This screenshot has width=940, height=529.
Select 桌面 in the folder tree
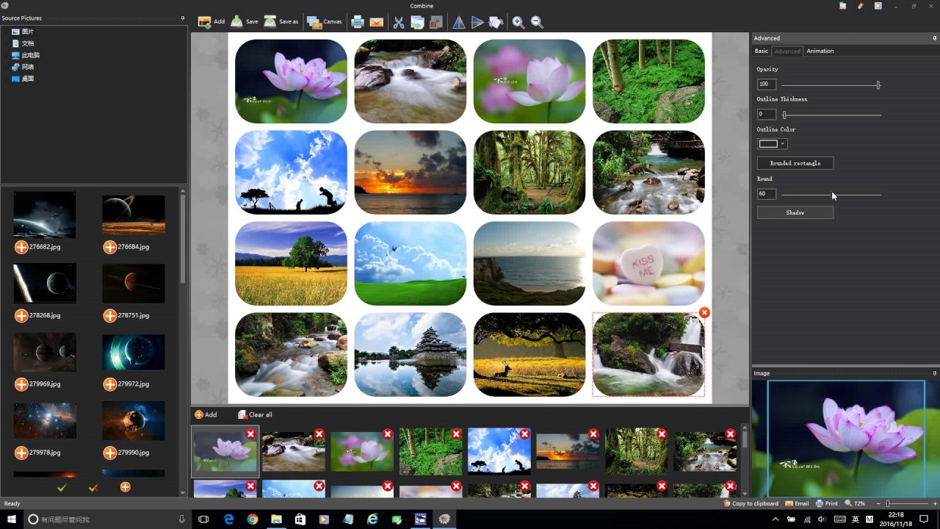23,79
